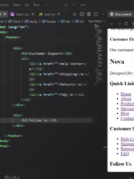Click div in the breadcrumb
Screen dimensions: 134x179
coord(68,21)
